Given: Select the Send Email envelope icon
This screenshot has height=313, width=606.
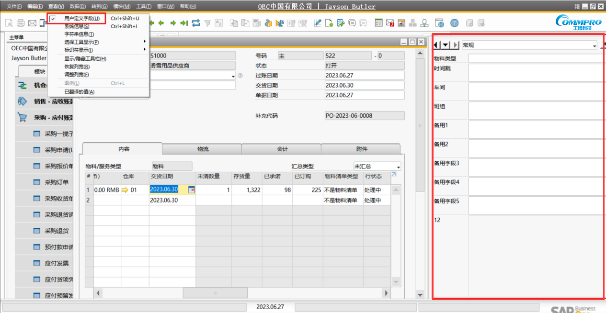Looking at the screenshot, I should (33, 22).
